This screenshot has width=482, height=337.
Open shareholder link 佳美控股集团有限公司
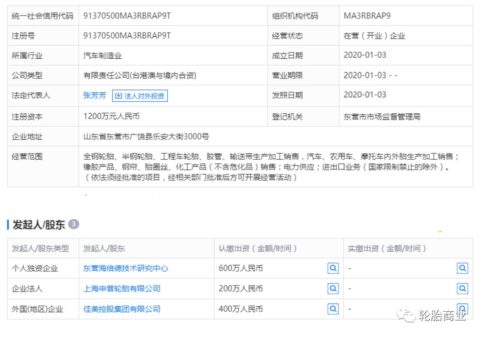click(x=122, y=309)
